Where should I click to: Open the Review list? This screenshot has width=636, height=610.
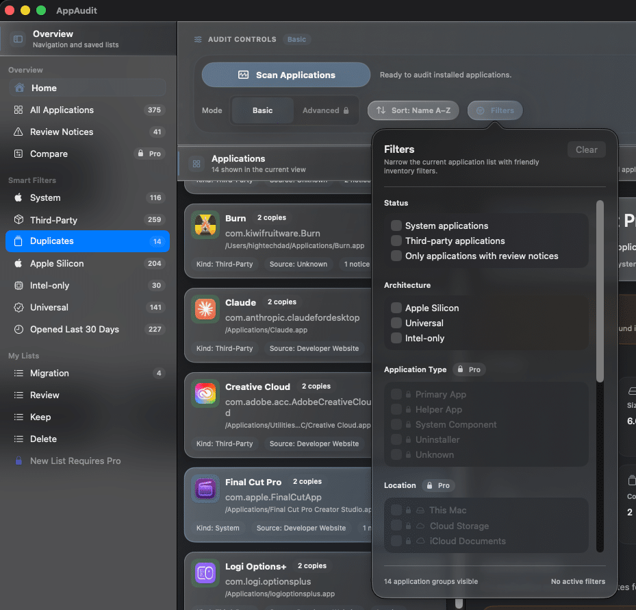point(87,395)
